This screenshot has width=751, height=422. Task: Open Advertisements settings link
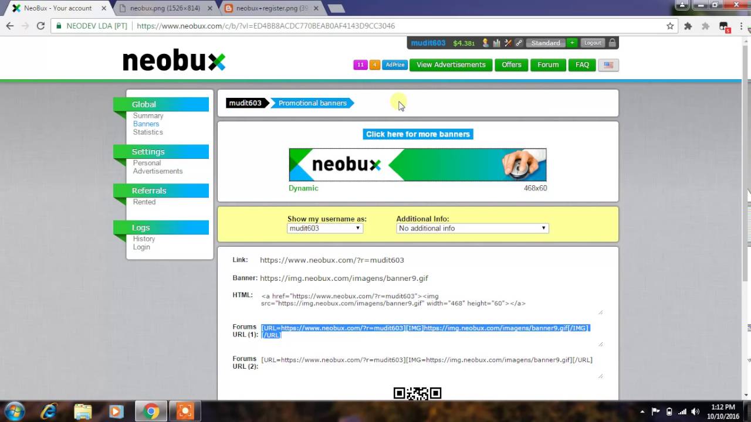click(x=157, y=171)
